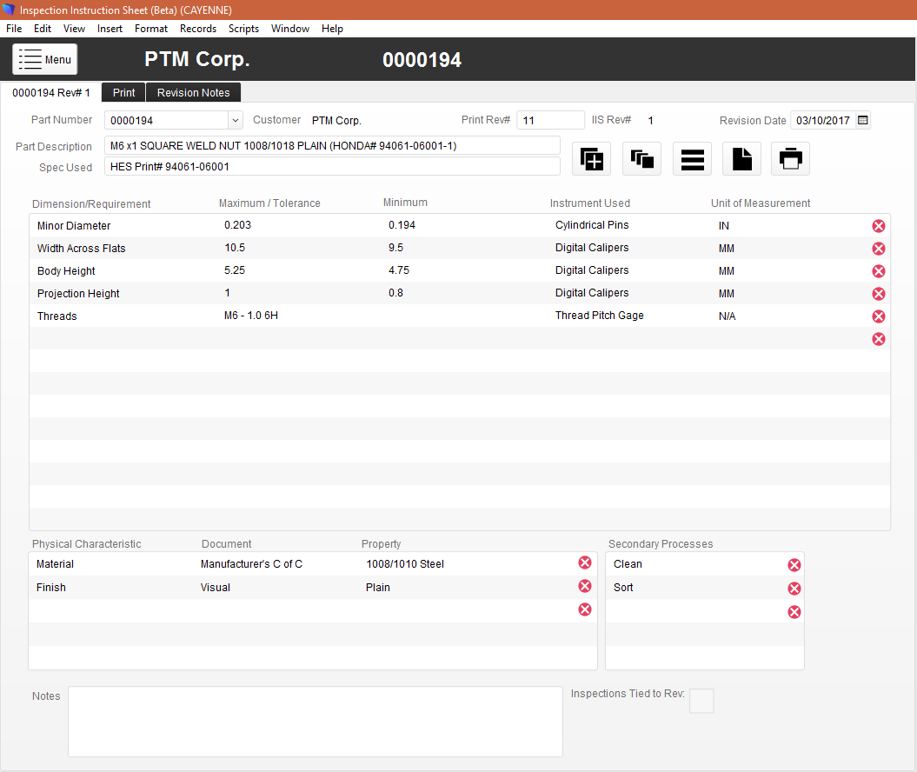This screenshot has height=772, width=917.
Task: Click the printer icon button
Action: click(790, 158)
